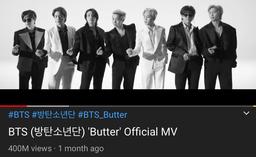
Task: Jump to the yellow ad marker
Action: click(x=255, y=106)
